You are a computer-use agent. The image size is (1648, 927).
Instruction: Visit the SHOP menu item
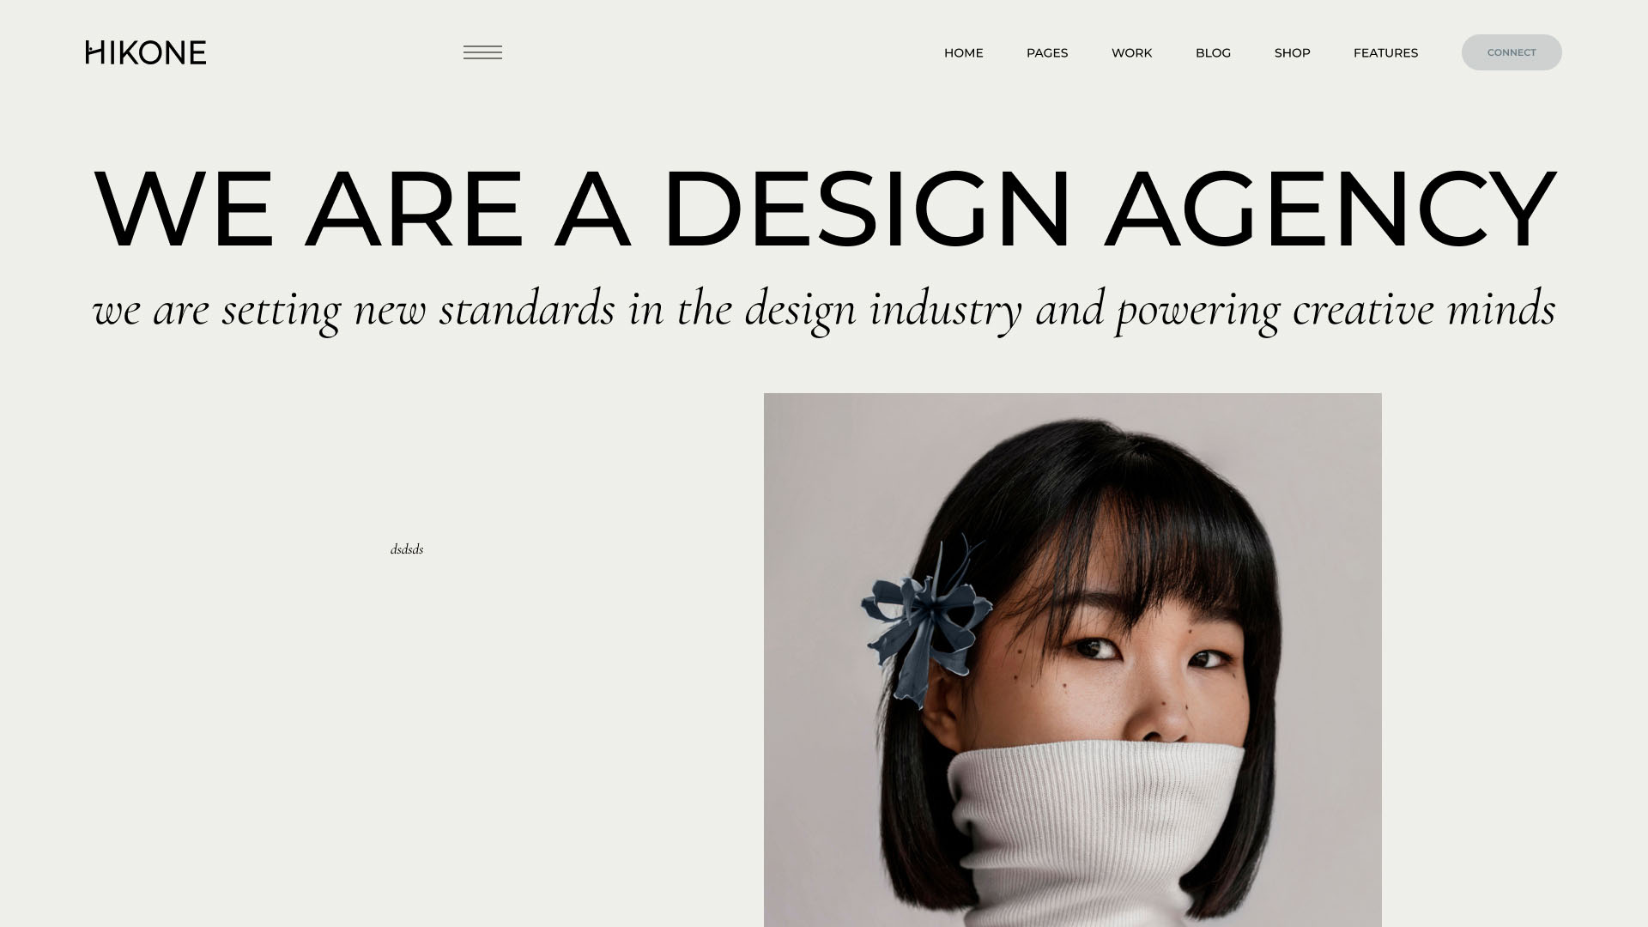pyautogui.click(x=1292, y=53)
